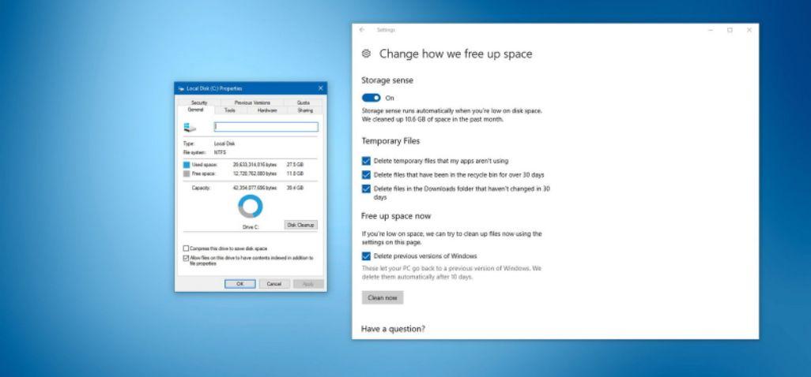Click the 'Free up space now' heading

[396, 216]
